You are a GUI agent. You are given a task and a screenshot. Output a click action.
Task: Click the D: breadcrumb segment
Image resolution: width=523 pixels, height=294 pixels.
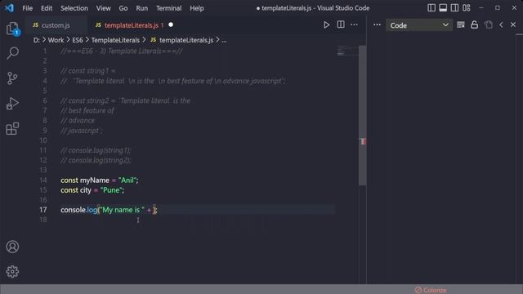pos(36,40)
